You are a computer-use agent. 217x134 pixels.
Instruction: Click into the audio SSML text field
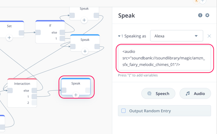click(164, 58)
